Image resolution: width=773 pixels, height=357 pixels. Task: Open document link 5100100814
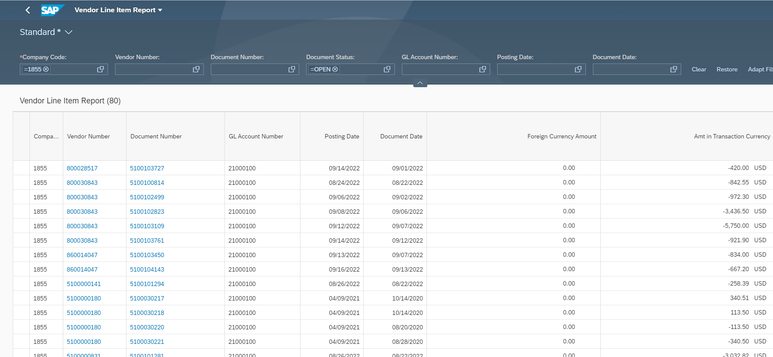147,183
